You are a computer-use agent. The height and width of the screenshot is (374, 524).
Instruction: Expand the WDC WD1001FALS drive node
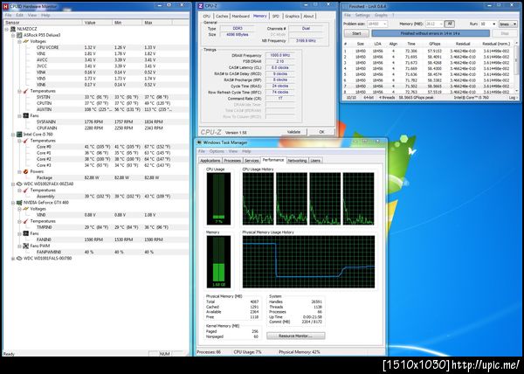13,259
